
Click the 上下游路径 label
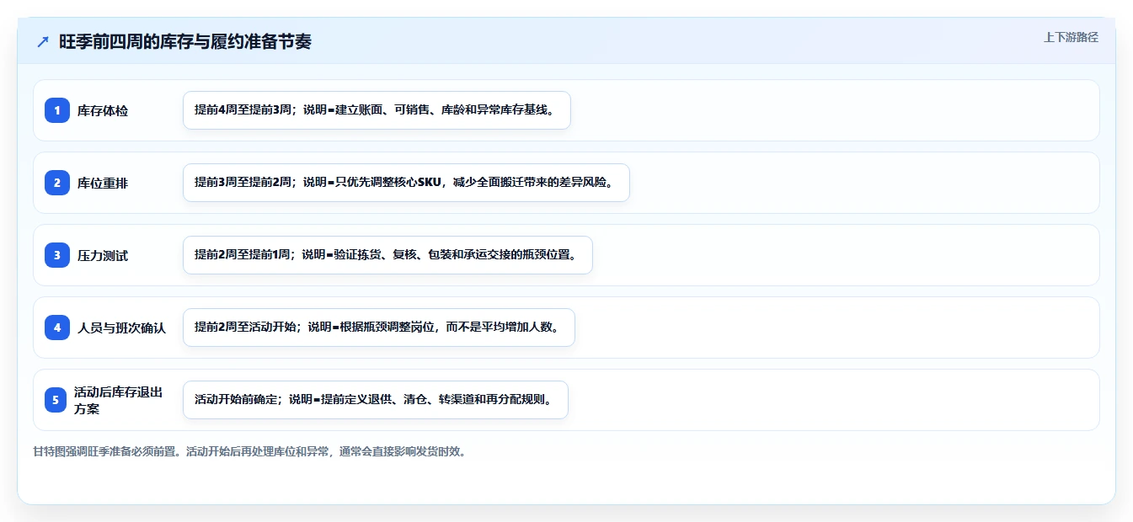1071,37
